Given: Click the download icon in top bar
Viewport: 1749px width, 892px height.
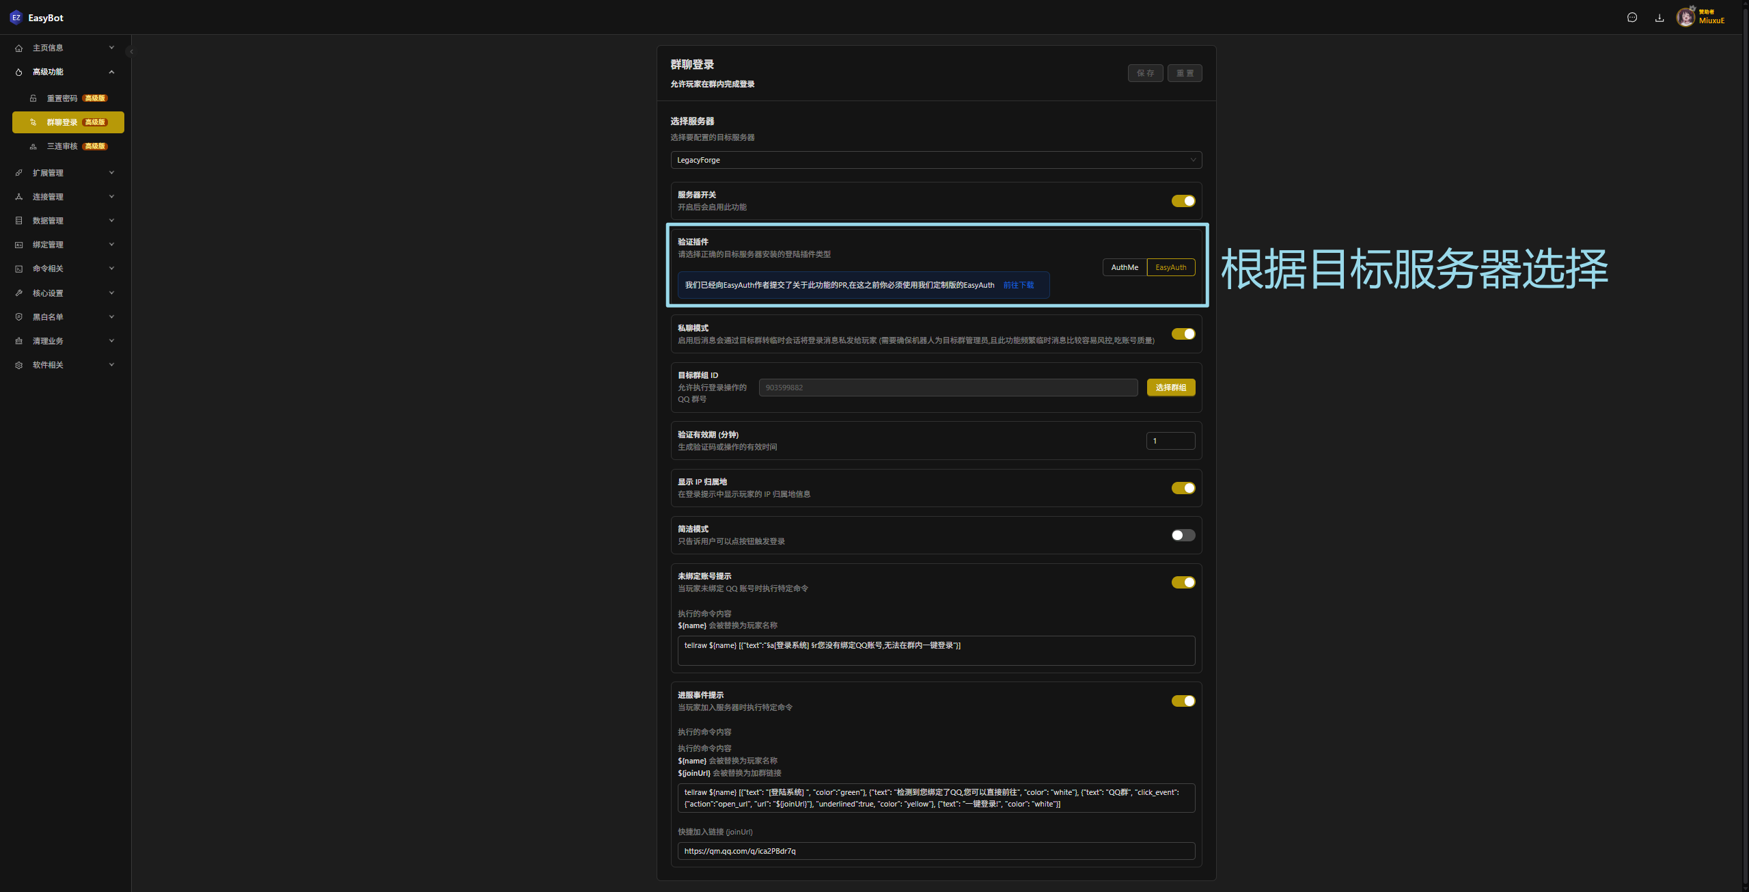Looking at the screenshot, I should (1660, 18).
